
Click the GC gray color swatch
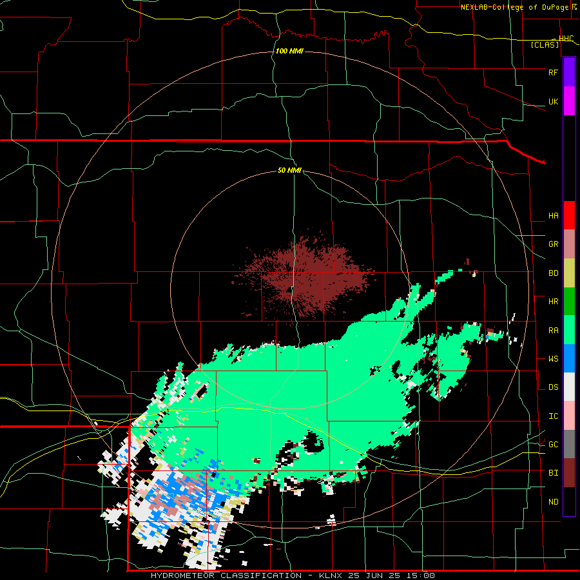click(569, 444)
